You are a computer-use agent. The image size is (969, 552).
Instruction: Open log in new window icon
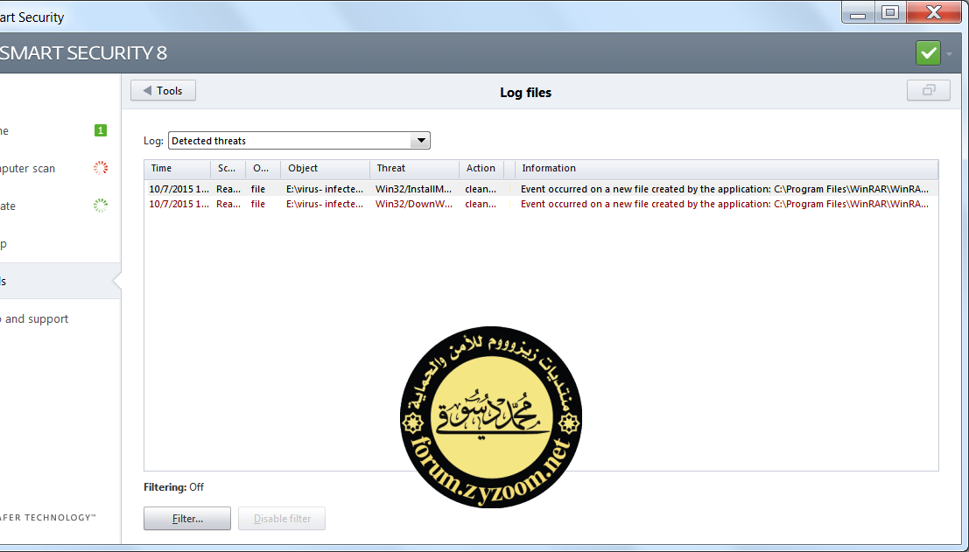tap(928, 91)
